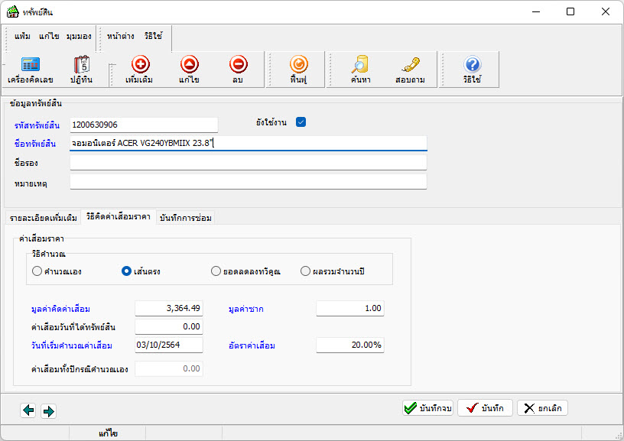The width and height of the screenshot is (624, 441).
Task: Click the แก้ไข edit record icon
Action: [x=188, y=69]
